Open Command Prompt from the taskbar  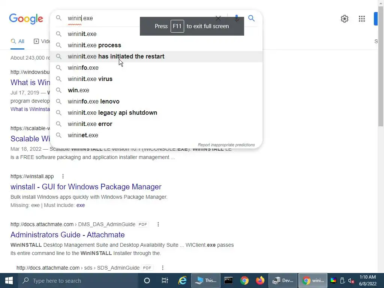coord(228,280)
